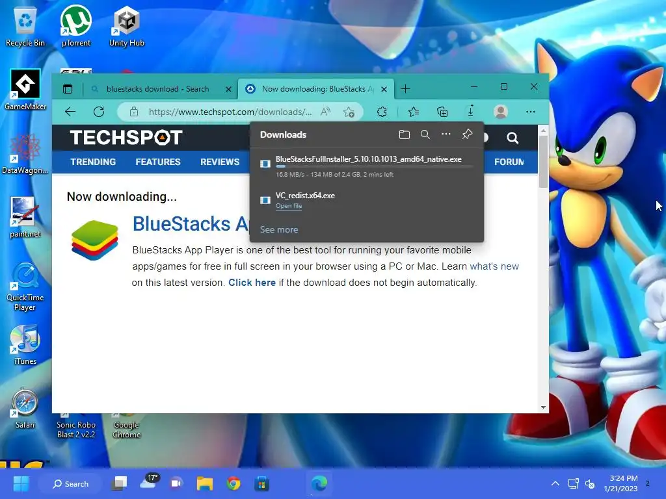Image resolution: width=666 pixels, height=499 pixels.
Task: Switch to bluestacks download Search tab
Action: point(157,88)
